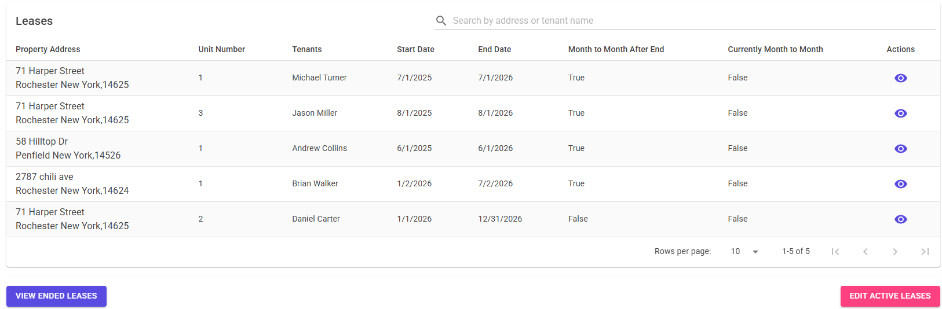Sort by Unit Number column header
The width and height of the screenshot is (942, 309).
(x=221, y=49)
